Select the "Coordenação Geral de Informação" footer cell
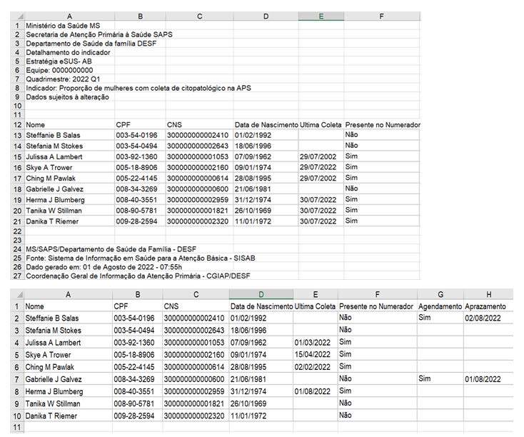 point(129,275)
